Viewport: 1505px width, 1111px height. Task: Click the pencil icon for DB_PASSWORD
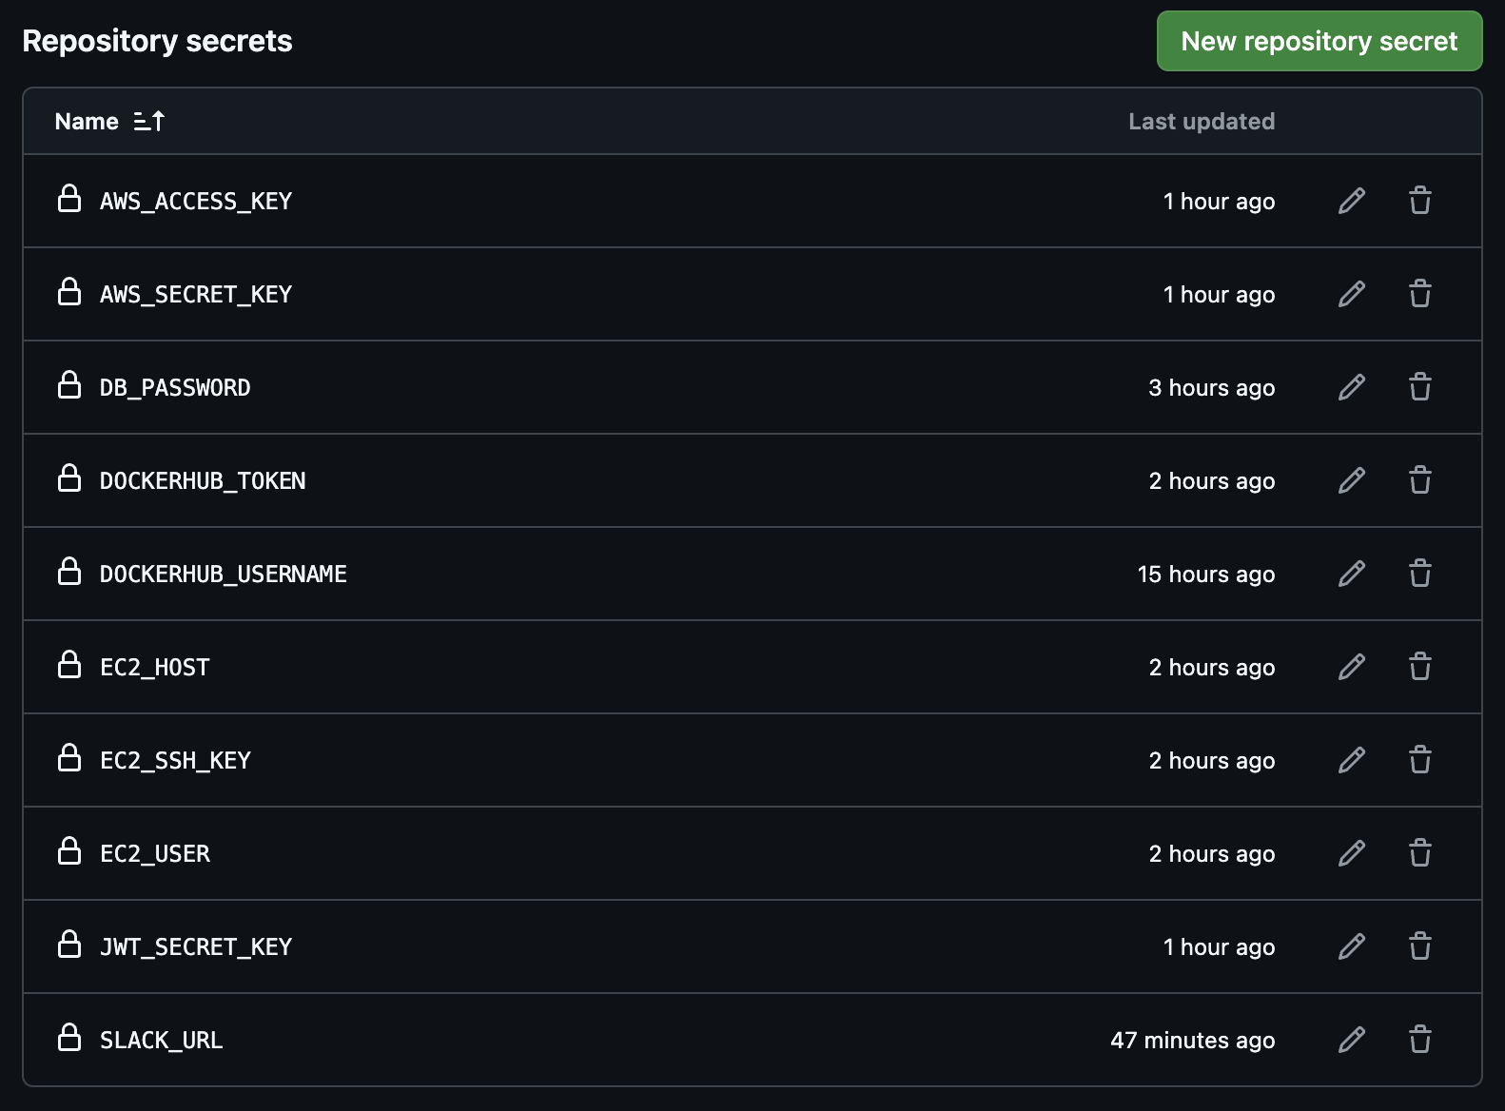[x=1352, y=387]
